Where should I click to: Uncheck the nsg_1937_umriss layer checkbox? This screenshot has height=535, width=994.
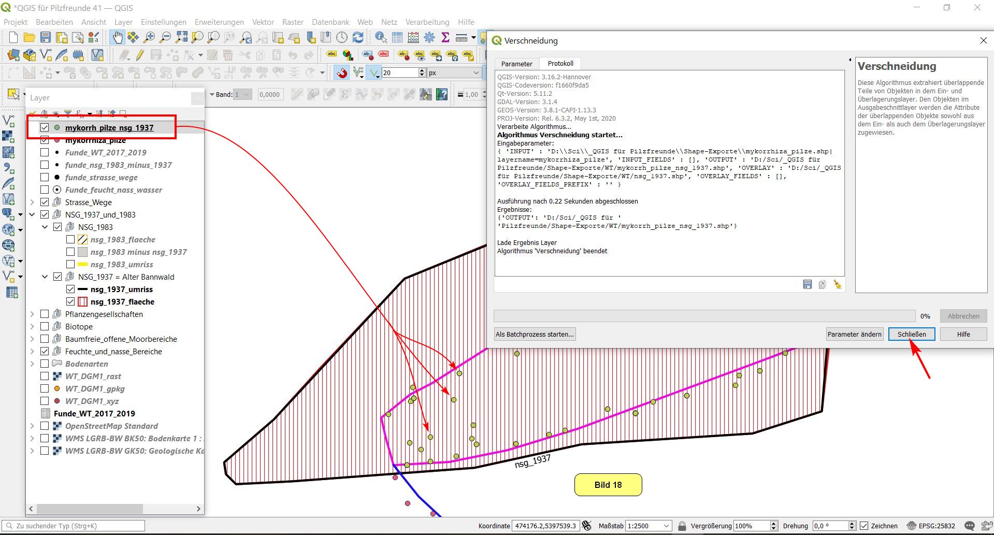click(70, 290)
